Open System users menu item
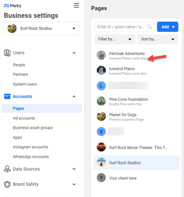This screenshot has height=197, width=184. (25, 84)
